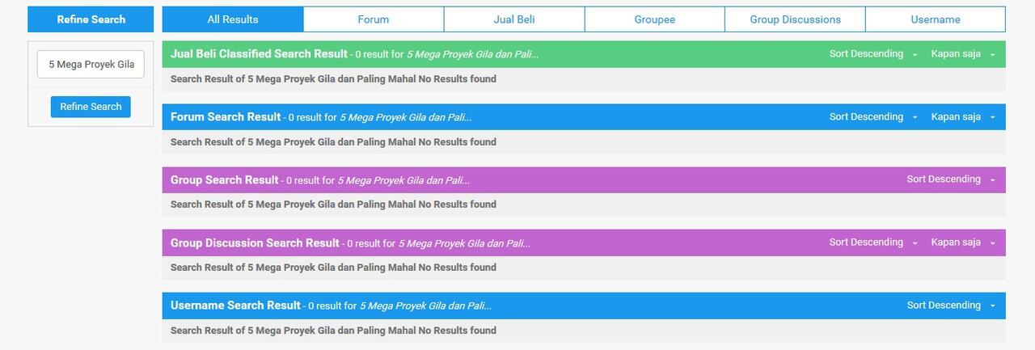Open Sort Descending in Group Discussion Search Result

tap(873, 242)
